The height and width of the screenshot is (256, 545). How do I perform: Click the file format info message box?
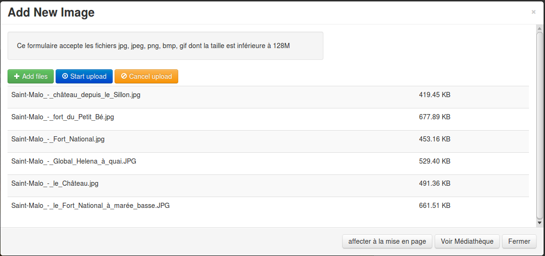(165, 46)
